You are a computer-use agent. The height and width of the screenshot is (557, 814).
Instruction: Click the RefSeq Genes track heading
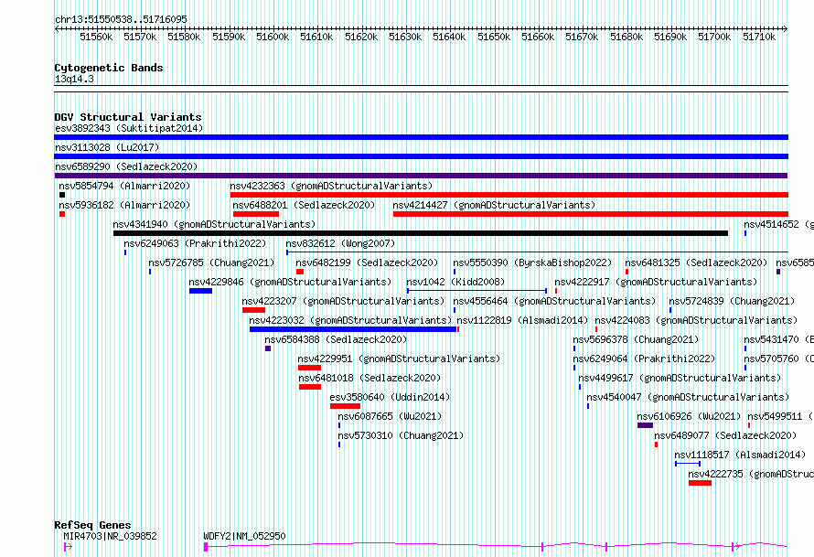click(x=93, y=525)
